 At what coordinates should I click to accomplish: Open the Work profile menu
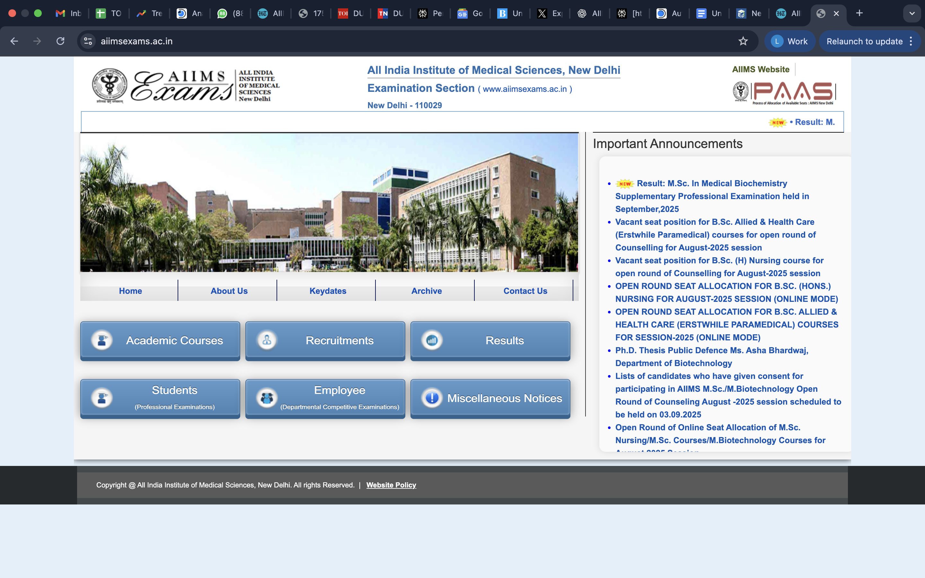point(790,41)
